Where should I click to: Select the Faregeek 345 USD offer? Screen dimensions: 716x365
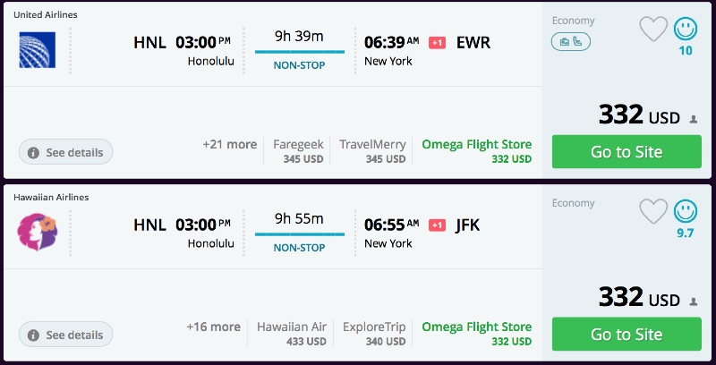point(297,151)
